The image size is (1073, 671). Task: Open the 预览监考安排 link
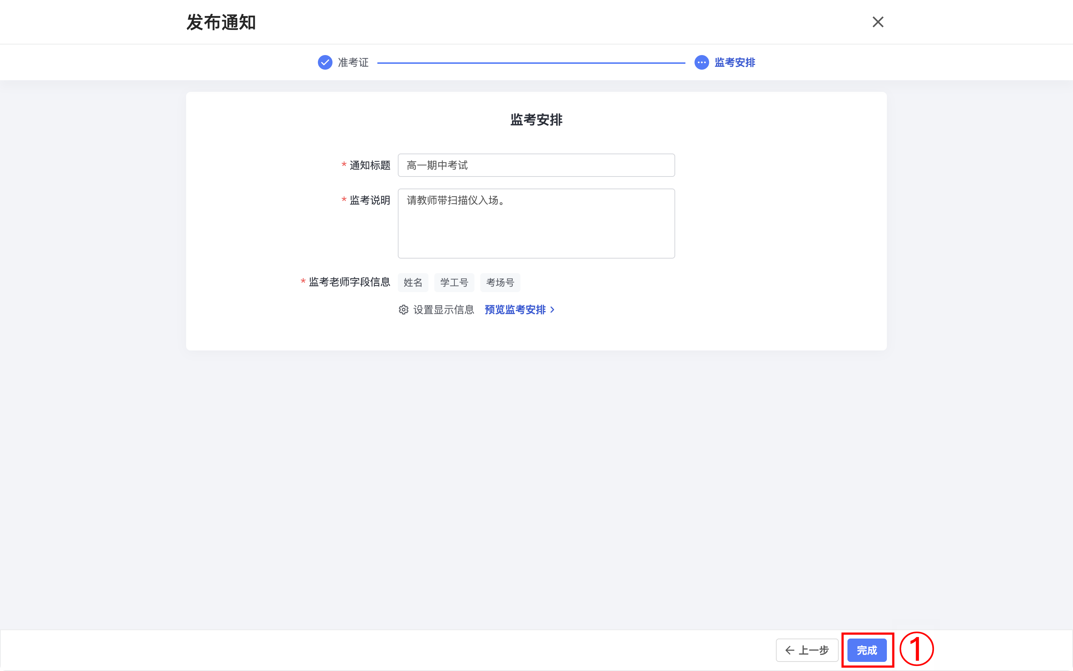coord(515,310)
